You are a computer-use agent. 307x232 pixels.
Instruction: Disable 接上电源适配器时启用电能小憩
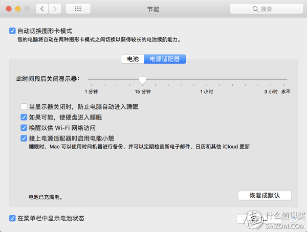[x=24, y=138]
